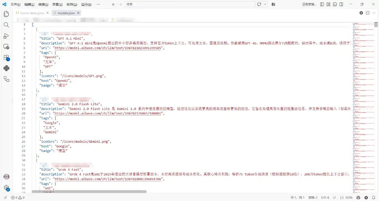This screenshot has width=379, height=201.
Task: Click line number 15
Action: tap(24, 90)
